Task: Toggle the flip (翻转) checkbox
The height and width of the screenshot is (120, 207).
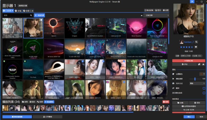Action: (x=204, y=88)
